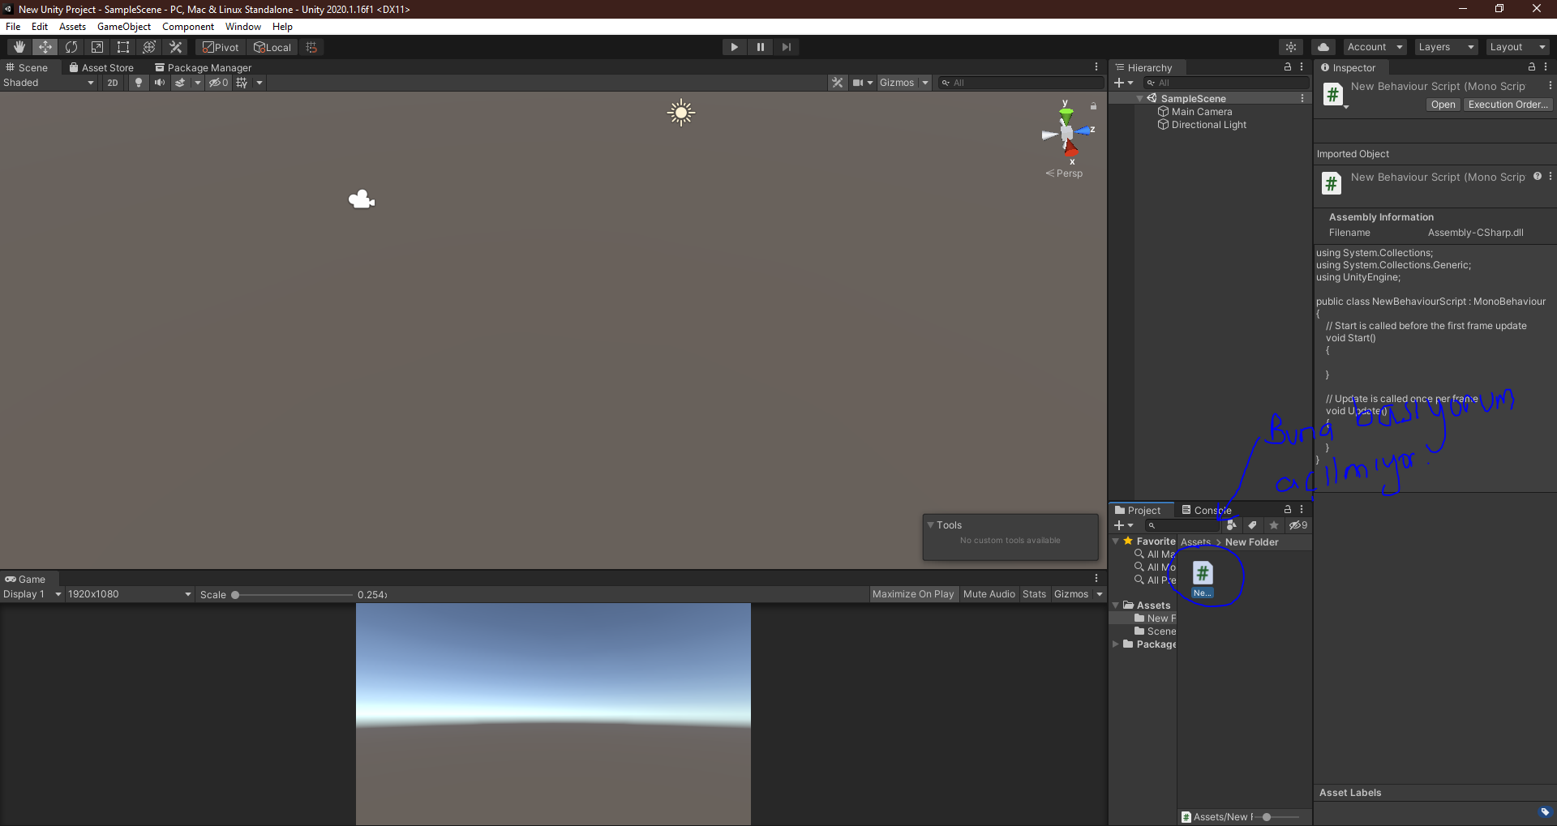Select the Scale tool

pyautogui.click(x=97, y=47)
